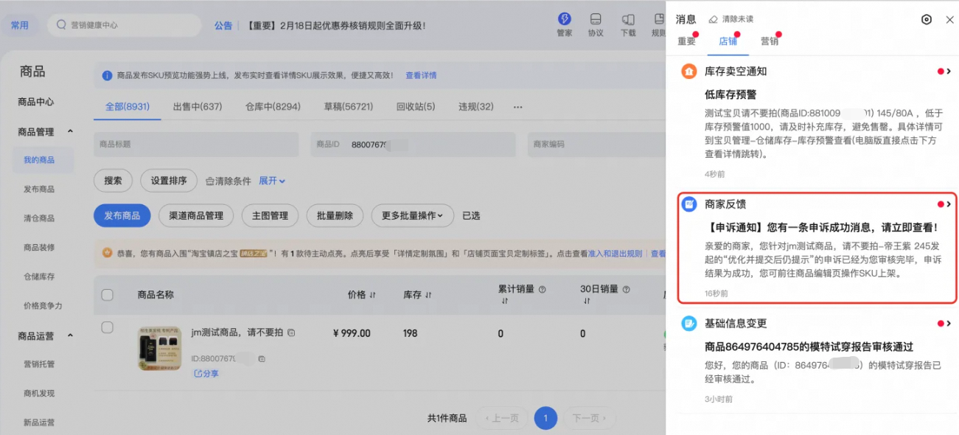Click the orange 库存卖空通知 icon
Image resolution: width=959 pixels, height=435 pixels.
click(688, 72)
